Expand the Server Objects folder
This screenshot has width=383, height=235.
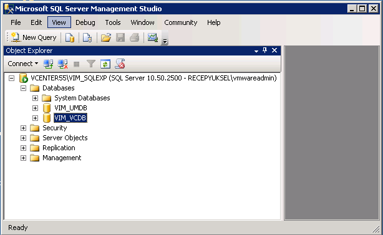pyautogui.click(x=23, y=138)
